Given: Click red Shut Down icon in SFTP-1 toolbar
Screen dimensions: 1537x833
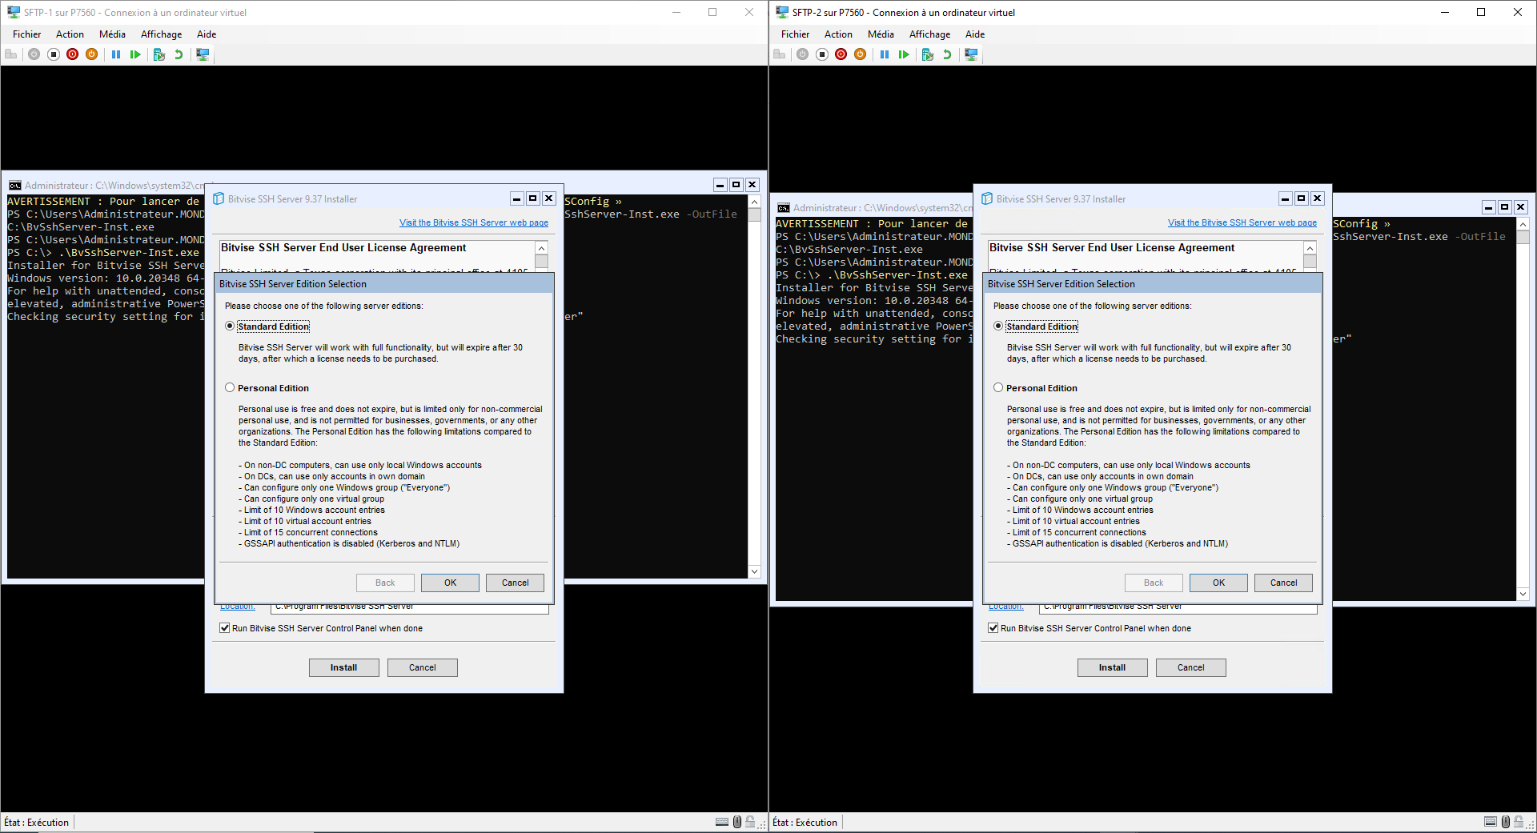Looking at the screenshot, I should [73, 54].
